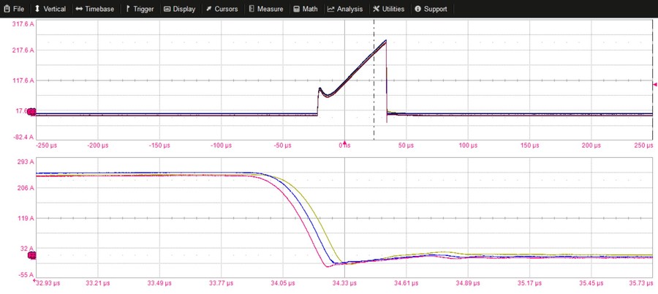
Task: Click the 206 A zoom scale label
Action: click(x=27, y=188)
